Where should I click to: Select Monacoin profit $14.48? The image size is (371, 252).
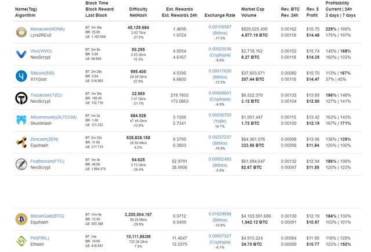point(313,35)
